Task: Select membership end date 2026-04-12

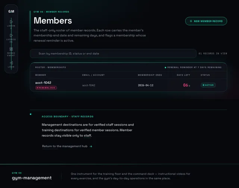Action: pos(146,85)
